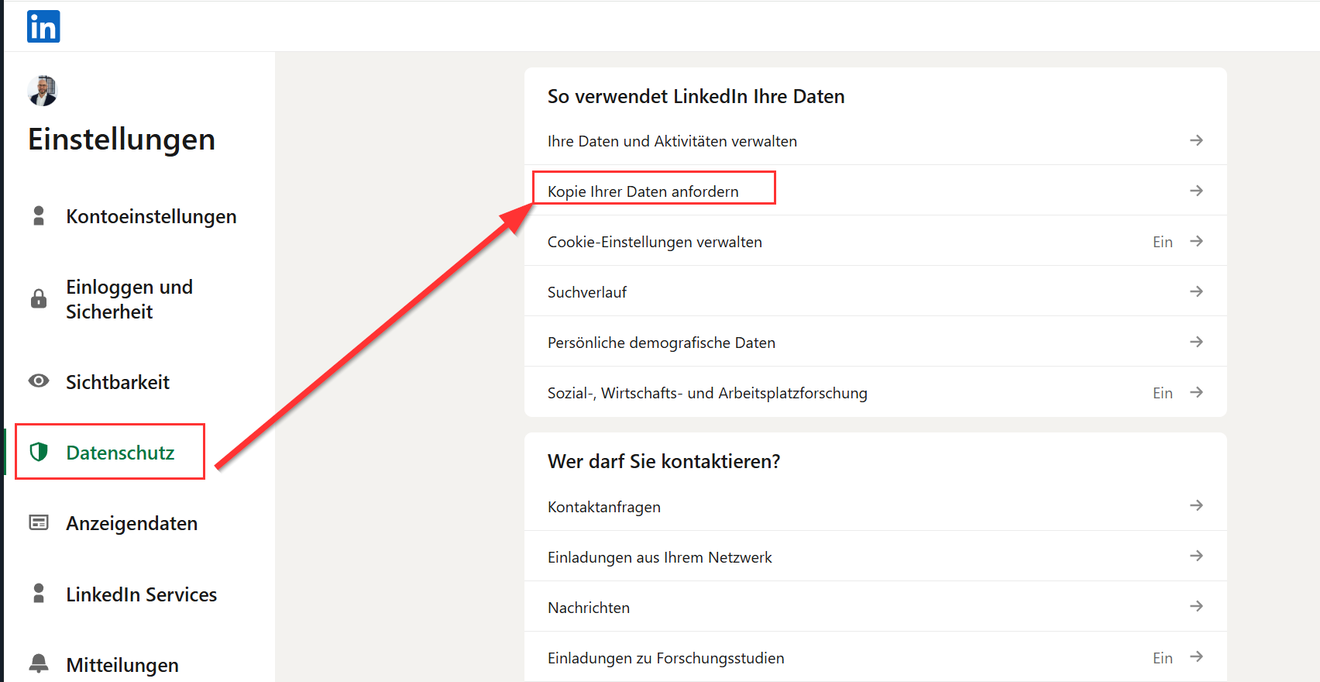Open Persönliche demografische Daten

[x=875, y=342]
